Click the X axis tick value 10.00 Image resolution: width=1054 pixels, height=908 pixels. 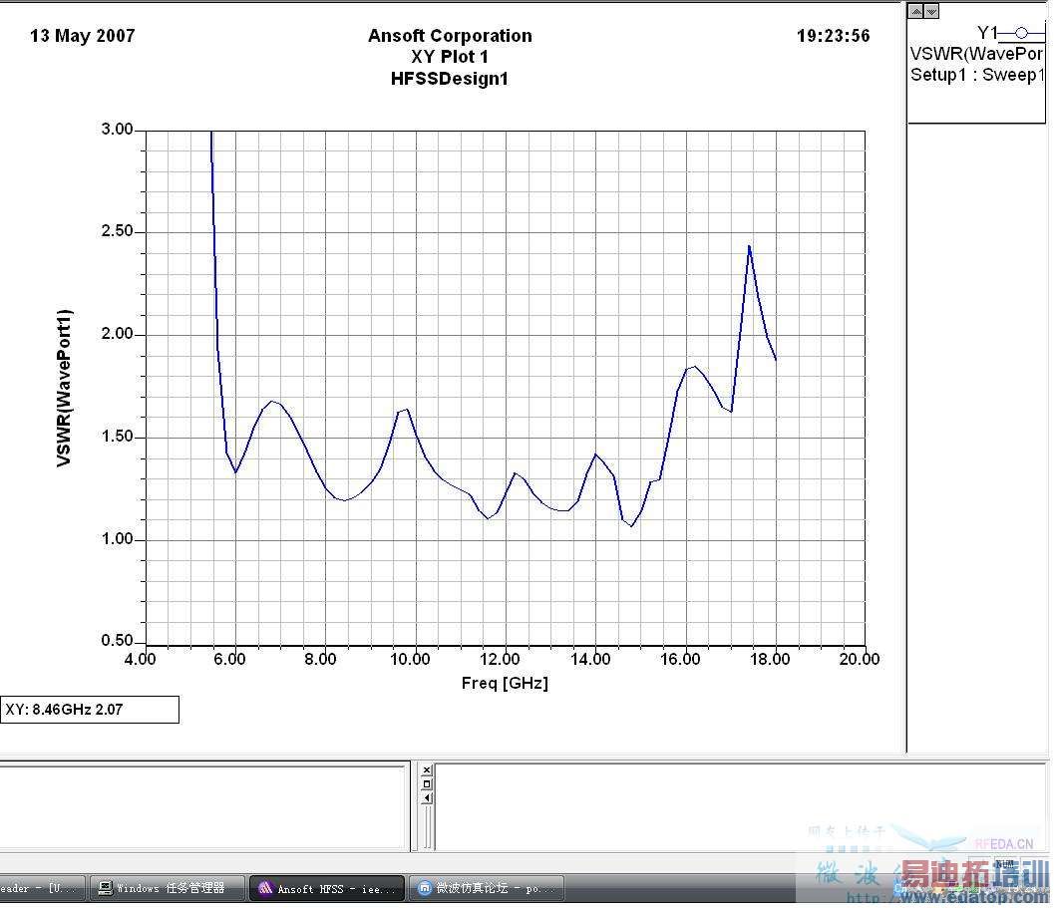pyautogui.click(x=410, y=660)
